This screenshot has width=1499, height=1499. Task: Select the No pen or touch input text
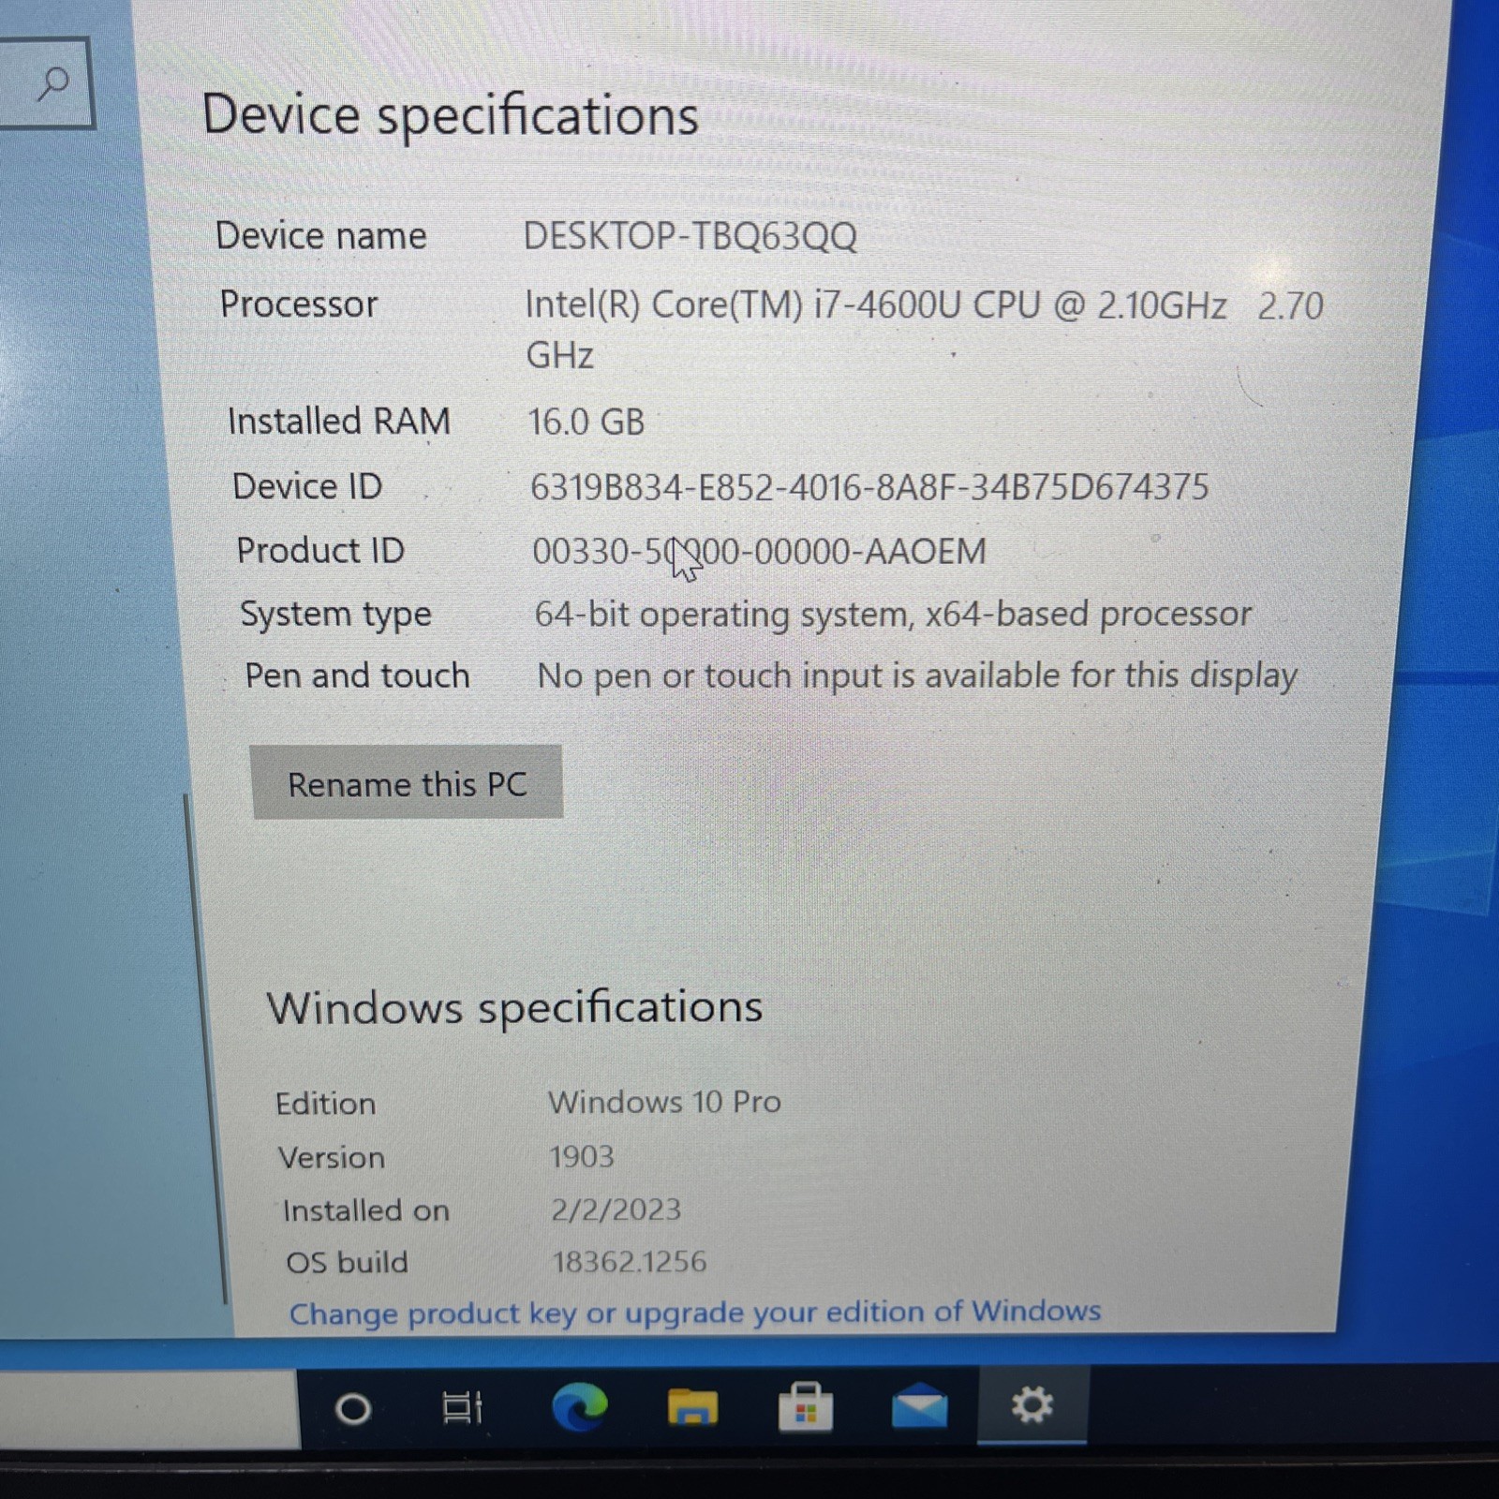tap(917, 675)
